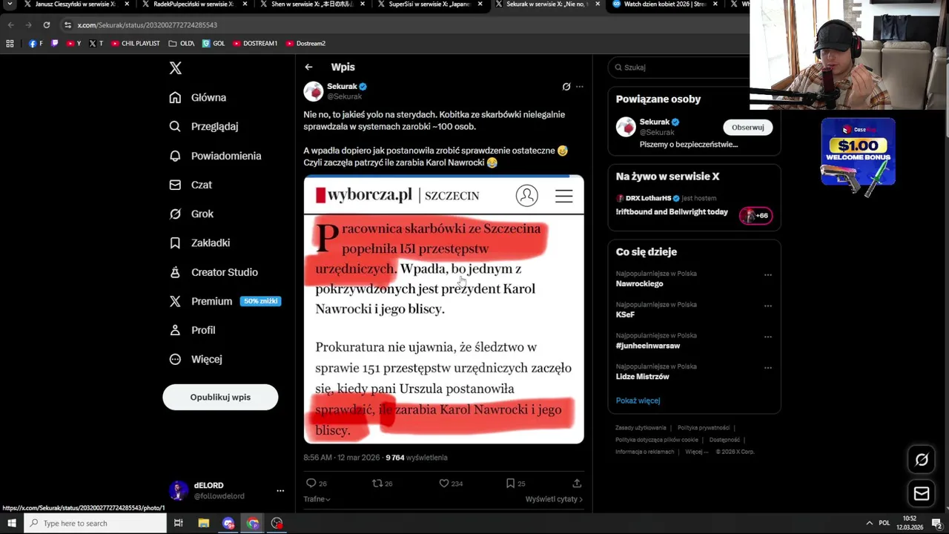Screen dimensions: 949x534
Task: Open Sekurak avatar in Powiązane osoby
Action: [626, 127]
